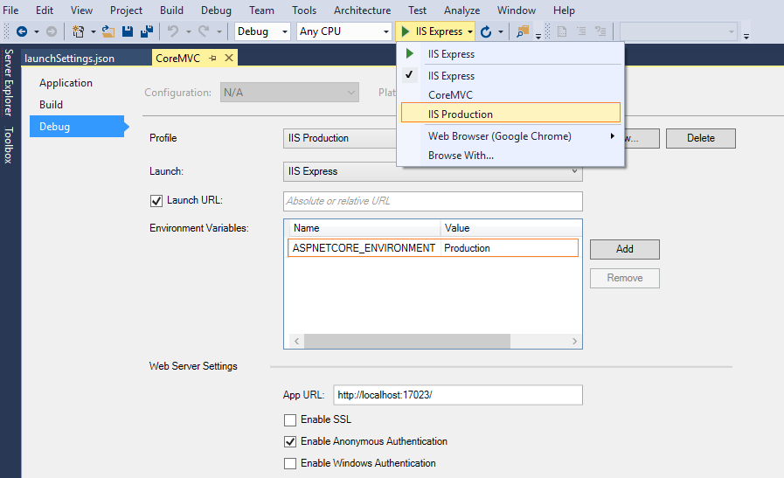Open the dropdown arrow next to Navigate Backward
784x478 pixels.
37,32
